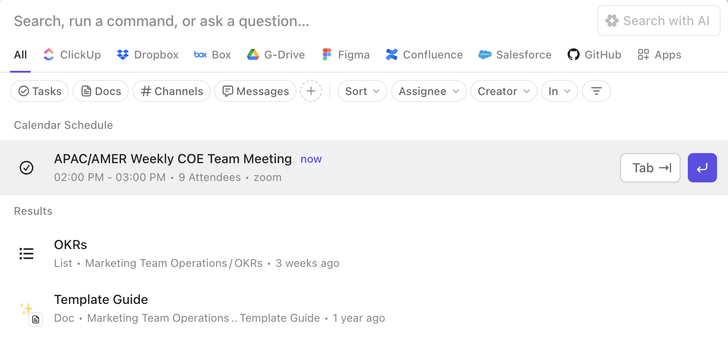Enable the Channels filter chip
Screen dimensions: 728x340
[x=172, y=91]
